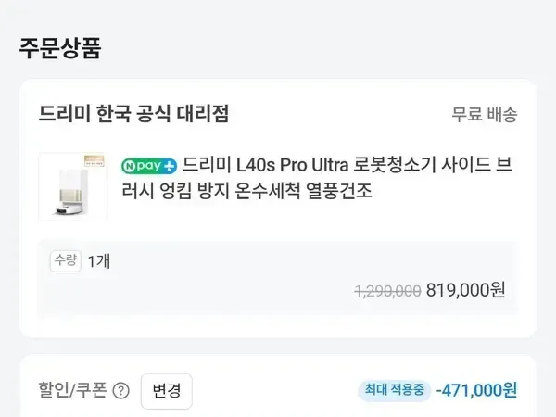Click the help question mark icon beside 할인/쿠폰
Screen dimensions: 556x417
click(120, 390)
